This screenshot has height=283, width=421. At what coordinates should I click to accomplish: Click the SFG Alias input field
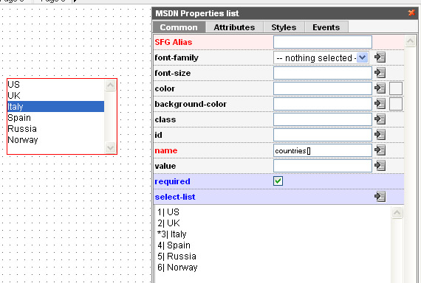(x=323, y=42)
